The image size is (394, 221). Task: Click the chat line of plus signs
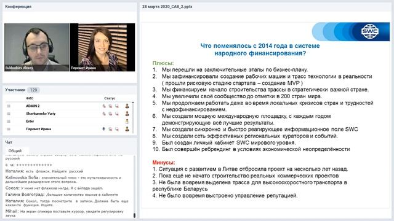tap(29, 165)
